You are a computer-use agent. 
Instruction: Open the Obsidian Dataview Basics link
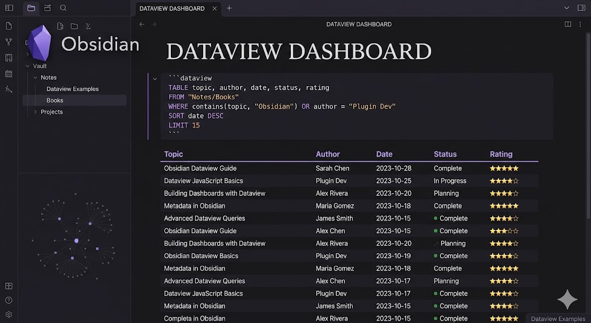[201, 256]
